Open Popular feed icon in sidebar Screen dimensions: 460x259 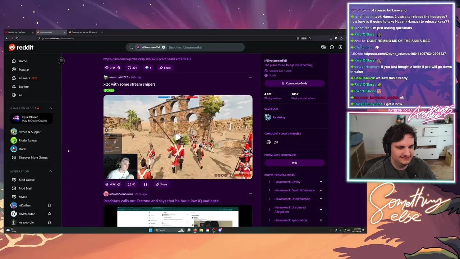tap(14, 69)
